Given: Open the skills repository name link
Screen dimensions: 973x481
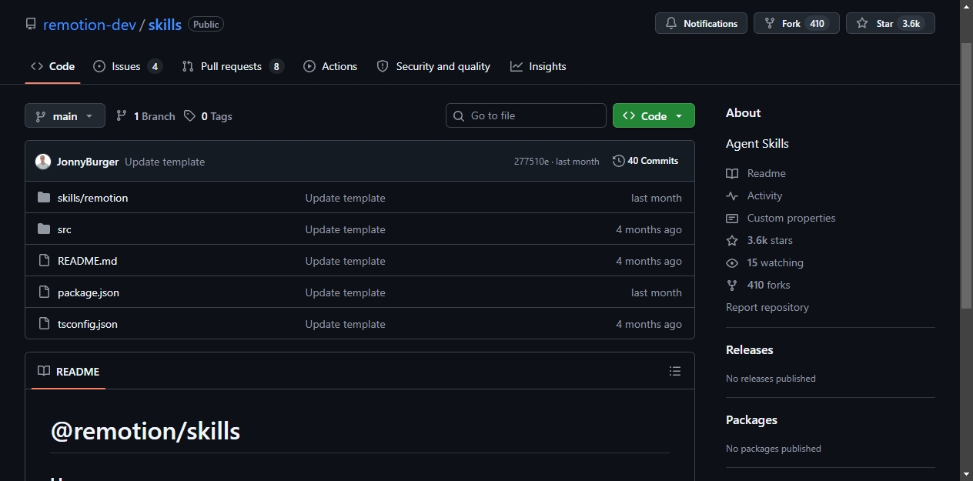Looking at the screenshot, I should click(165, 25).
